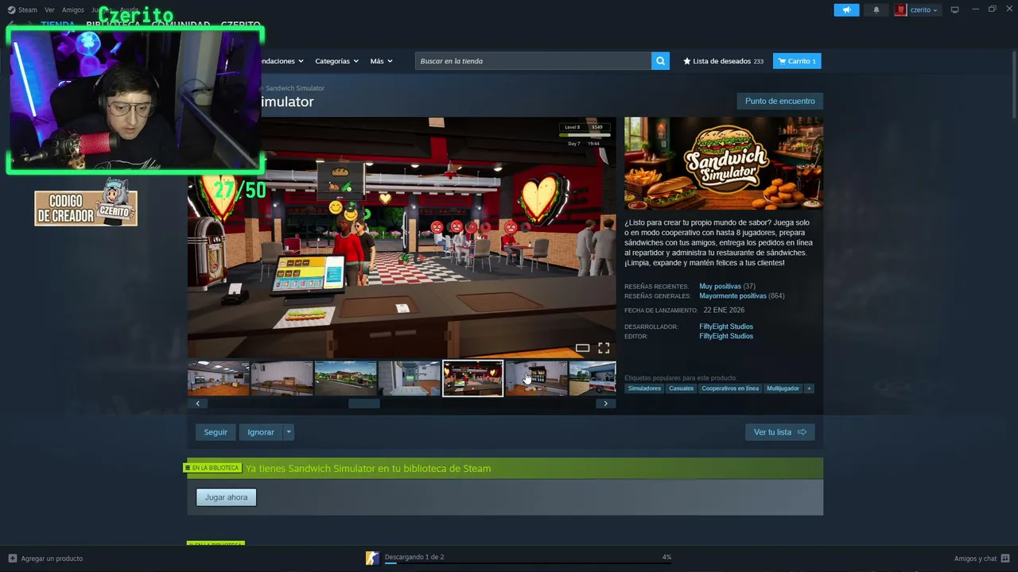This screenshot has width=1018, height=572.
Task: Open the Categorías dropdown
Action: pyautogui.click(x=336, y=61)
